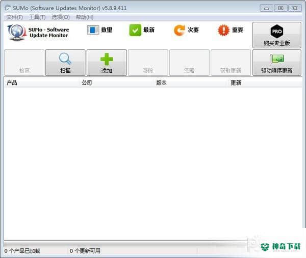Sort list by 更新 column header
The width and height of the screenshot is (306, 258).
265,83
